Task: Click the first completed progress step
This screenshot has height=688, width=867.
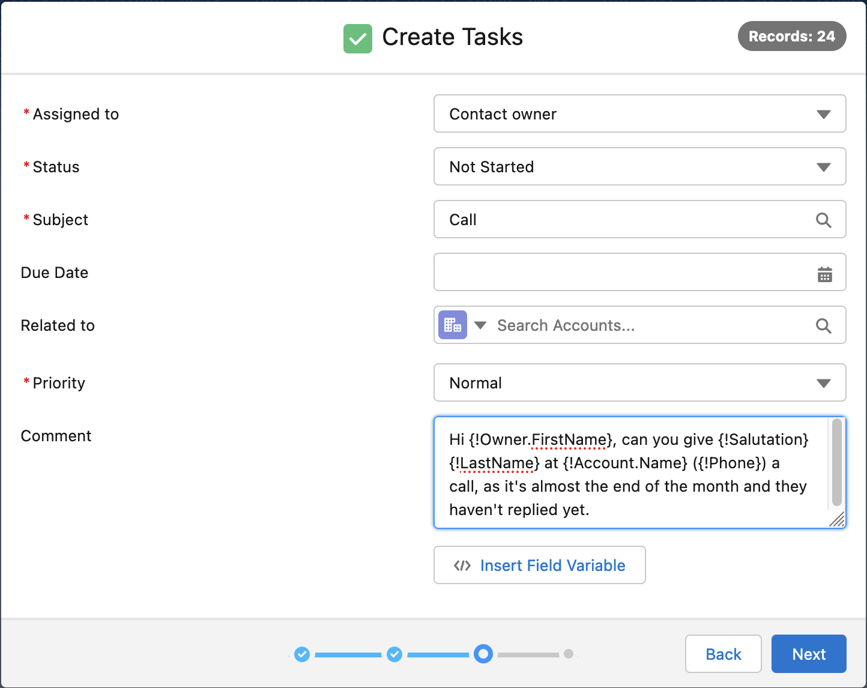Action: pyautogui.click(x=302, y=654)
